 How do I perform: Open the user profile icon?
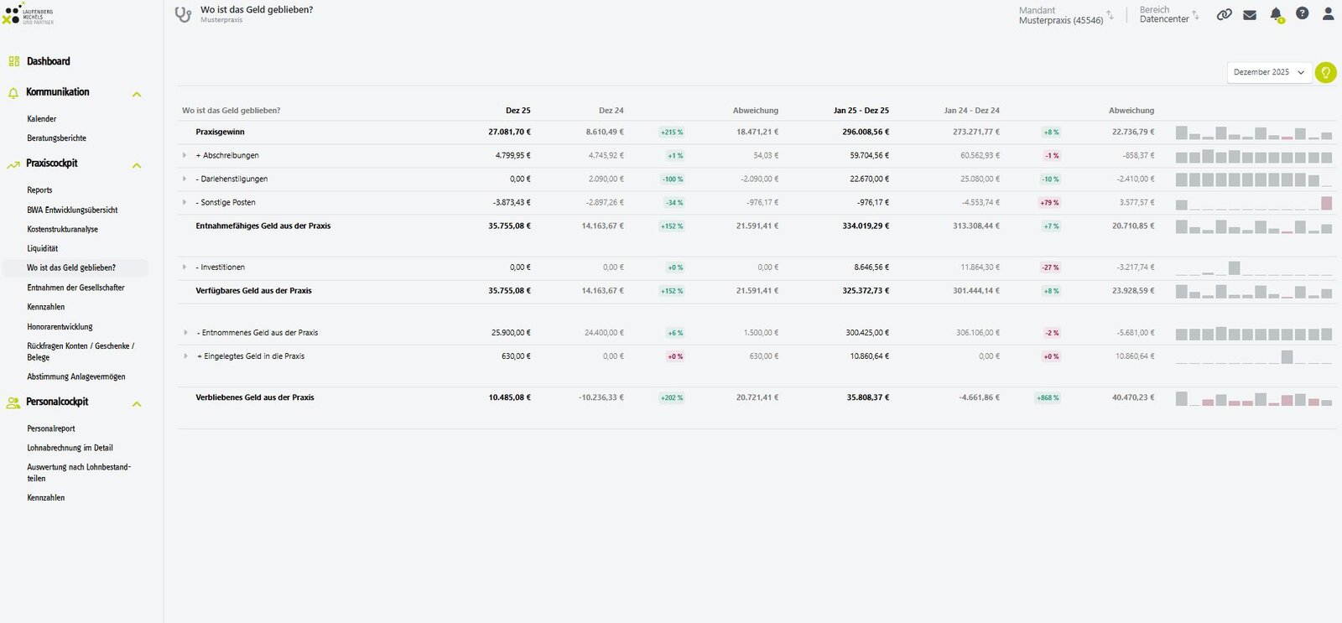click(1328, 13)
